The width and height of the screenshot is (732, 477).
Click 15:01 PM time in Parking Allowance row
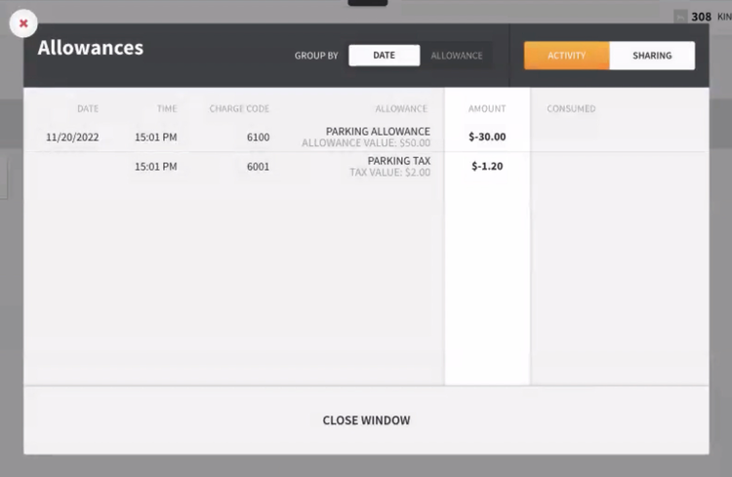(156, 138)
